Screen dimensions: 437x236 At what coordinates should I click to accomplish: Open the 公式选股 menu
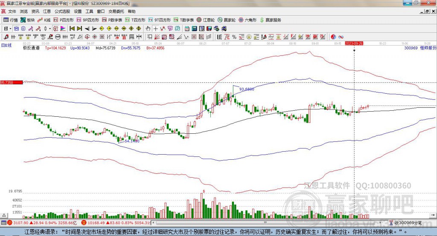(62, 12)
